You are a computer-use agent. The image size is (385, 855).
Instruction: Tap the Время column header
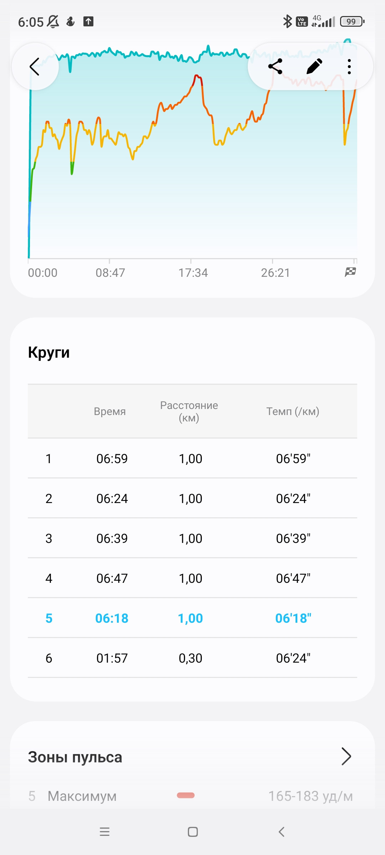coord(110,411)
